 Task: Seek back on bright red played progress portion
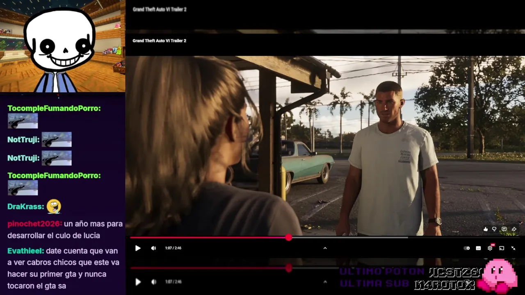coord(208,237)
